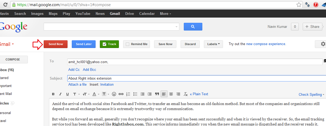326x126 pixels.
Task: Click the blue arrows browser extension icon
Action: (x=307, y=5)
